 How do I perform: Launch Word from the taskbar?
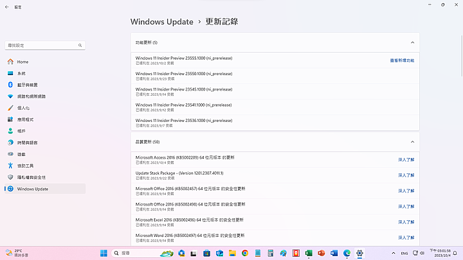pyautogui.click(x=334, y=253)
